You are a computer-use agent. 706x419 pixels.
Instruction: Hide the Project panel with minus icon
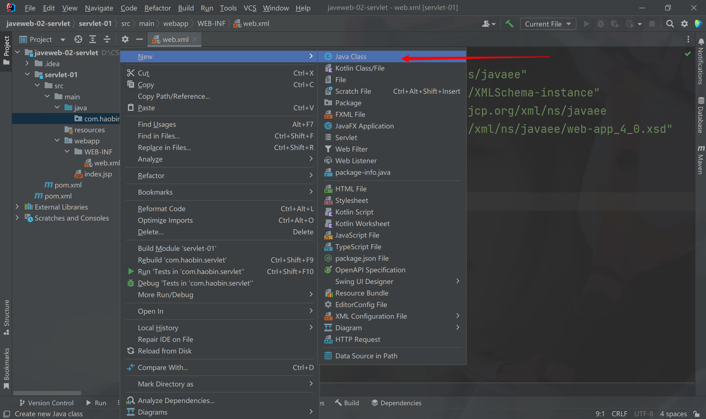139,39
